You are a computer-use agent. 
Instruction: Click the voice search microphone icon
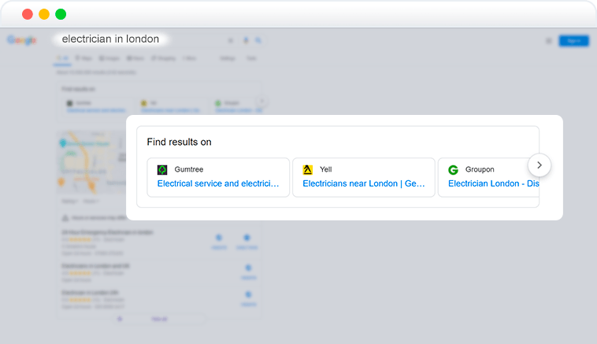[x=246, y=40]
